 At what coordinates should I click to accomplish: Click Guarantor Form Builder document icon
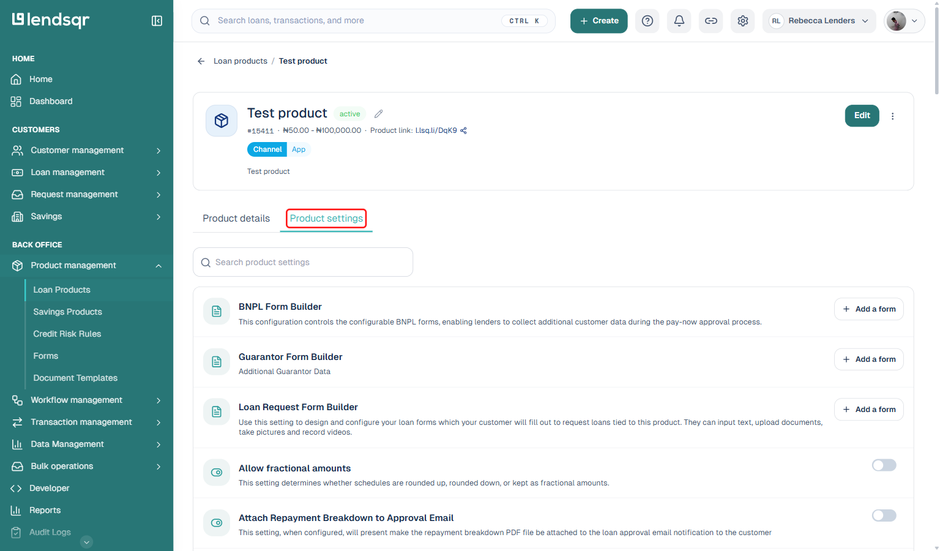(217, 362)
